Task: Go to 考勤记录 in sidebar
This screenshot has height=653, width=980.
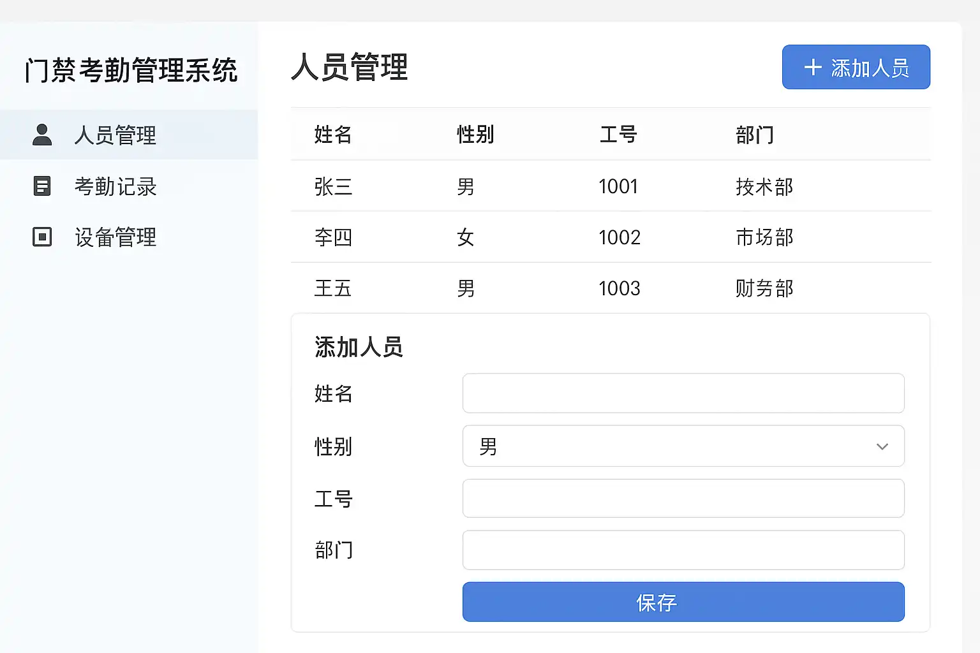Action: (115, 186)
